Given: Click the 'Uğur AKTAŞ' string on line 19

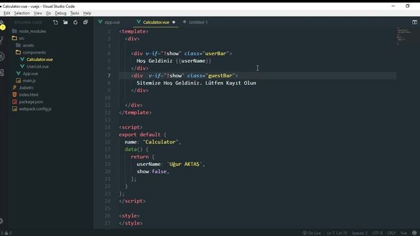Looking at the screenshot, I should (184, 165).
